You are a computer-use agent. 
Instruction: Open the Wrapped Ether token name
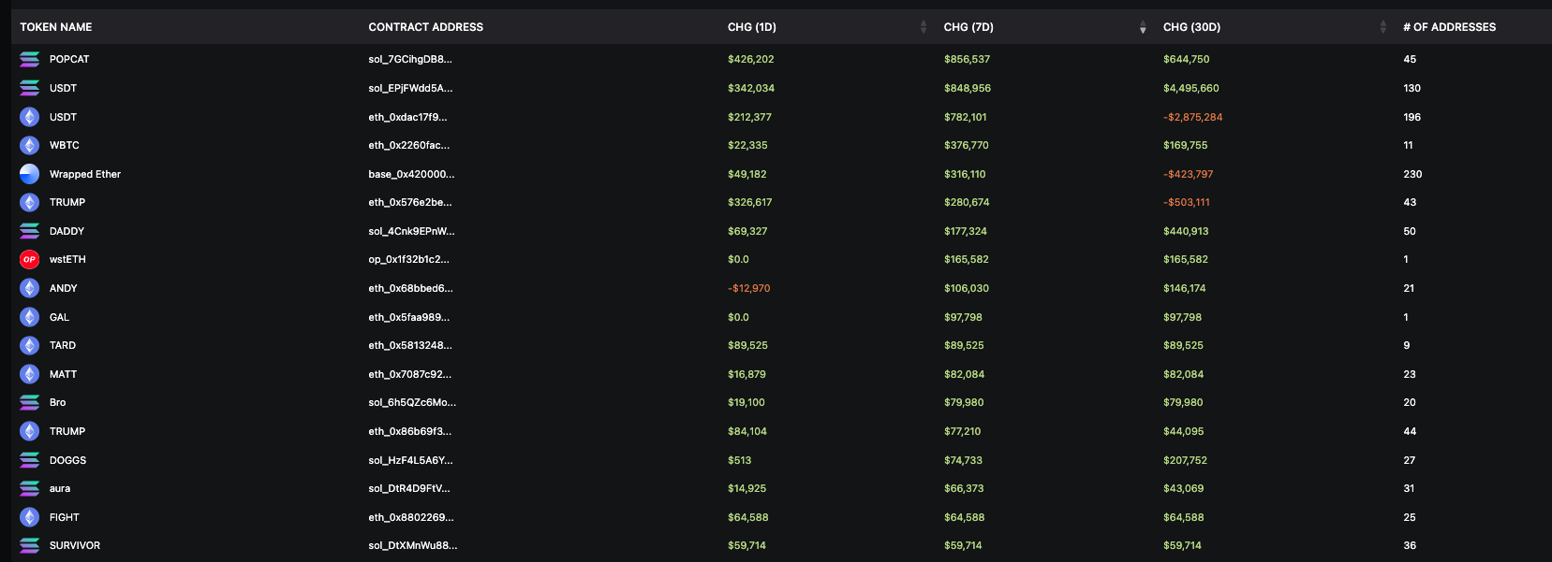[x=85, y=174]
